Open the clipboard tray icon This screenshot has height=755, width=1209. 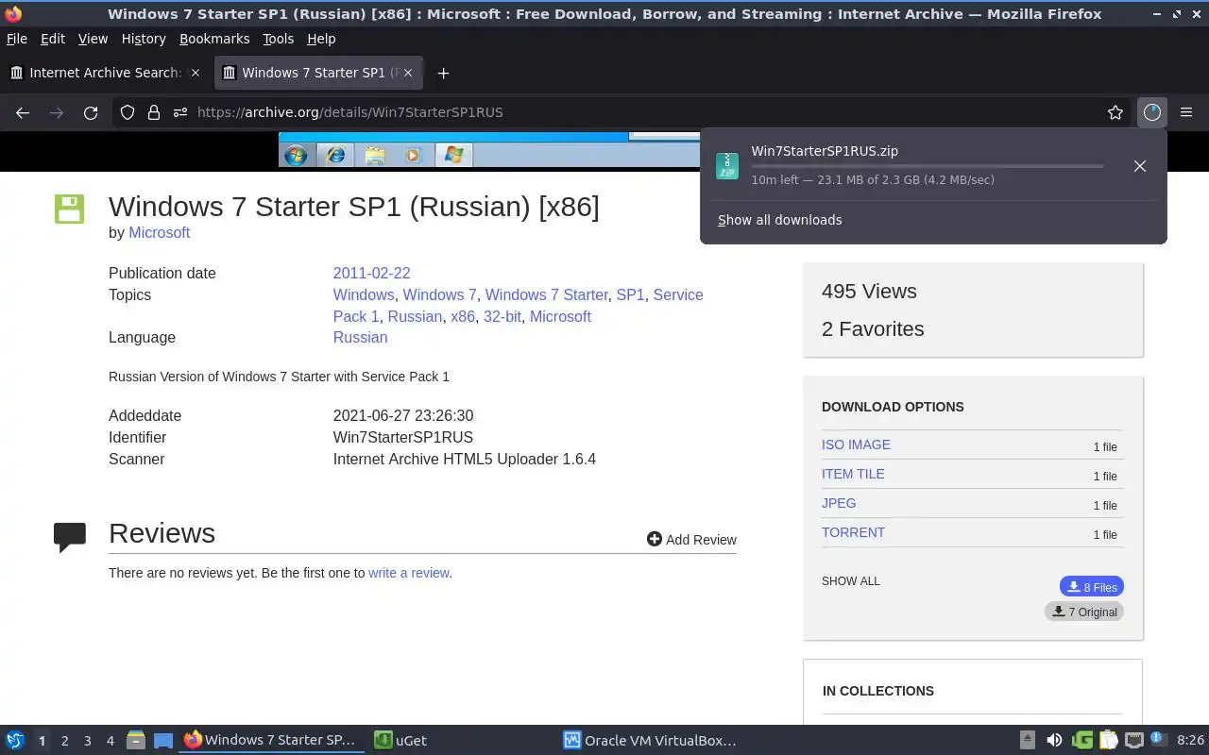tap(1108, 740)
